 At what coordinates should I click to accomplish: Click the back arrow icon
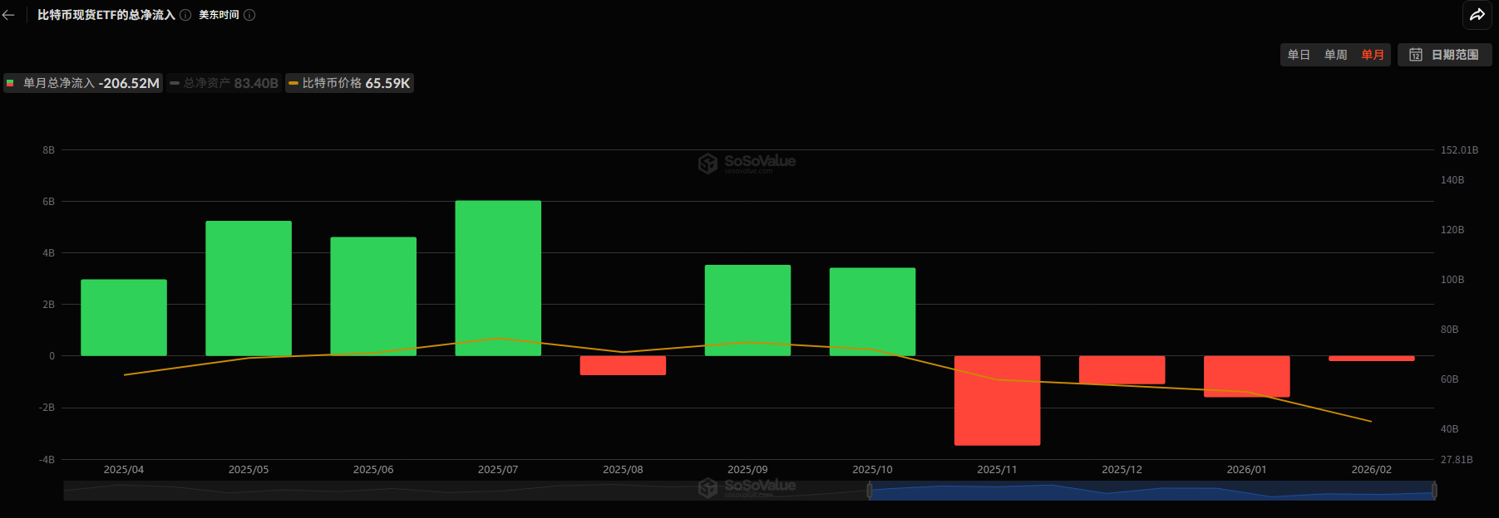coord(9,15)
